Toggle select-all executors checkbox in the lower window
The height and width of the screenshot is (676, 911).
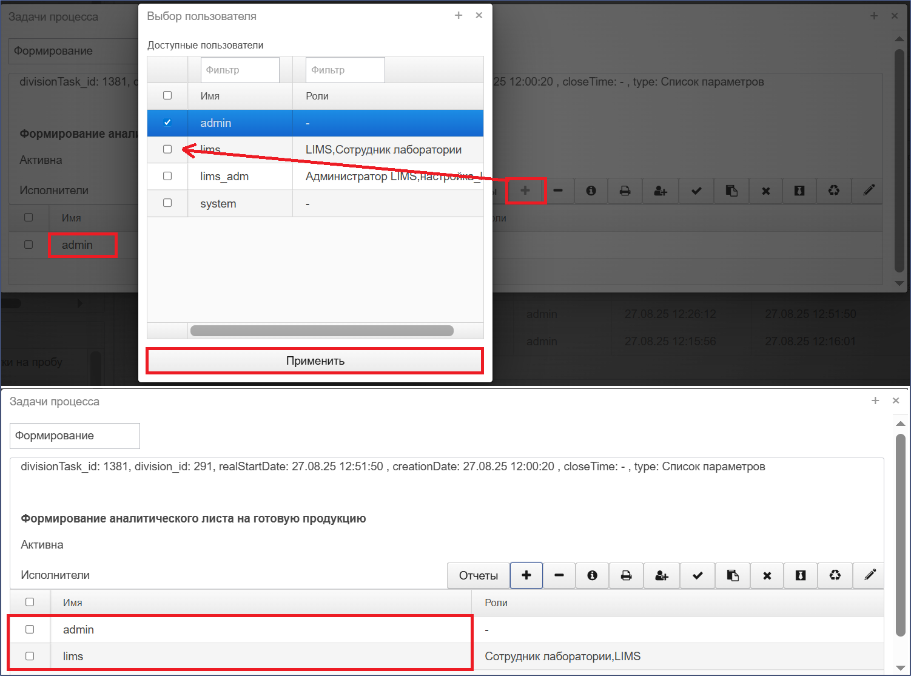point(30,602)
